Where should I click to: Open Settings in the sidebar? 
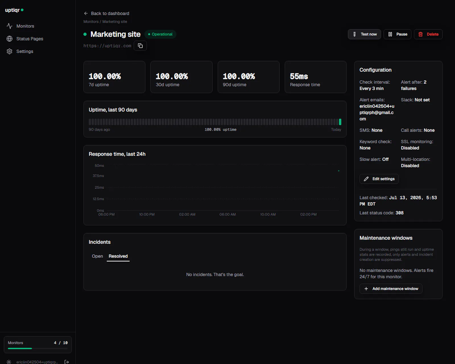(x=25, y=51)
